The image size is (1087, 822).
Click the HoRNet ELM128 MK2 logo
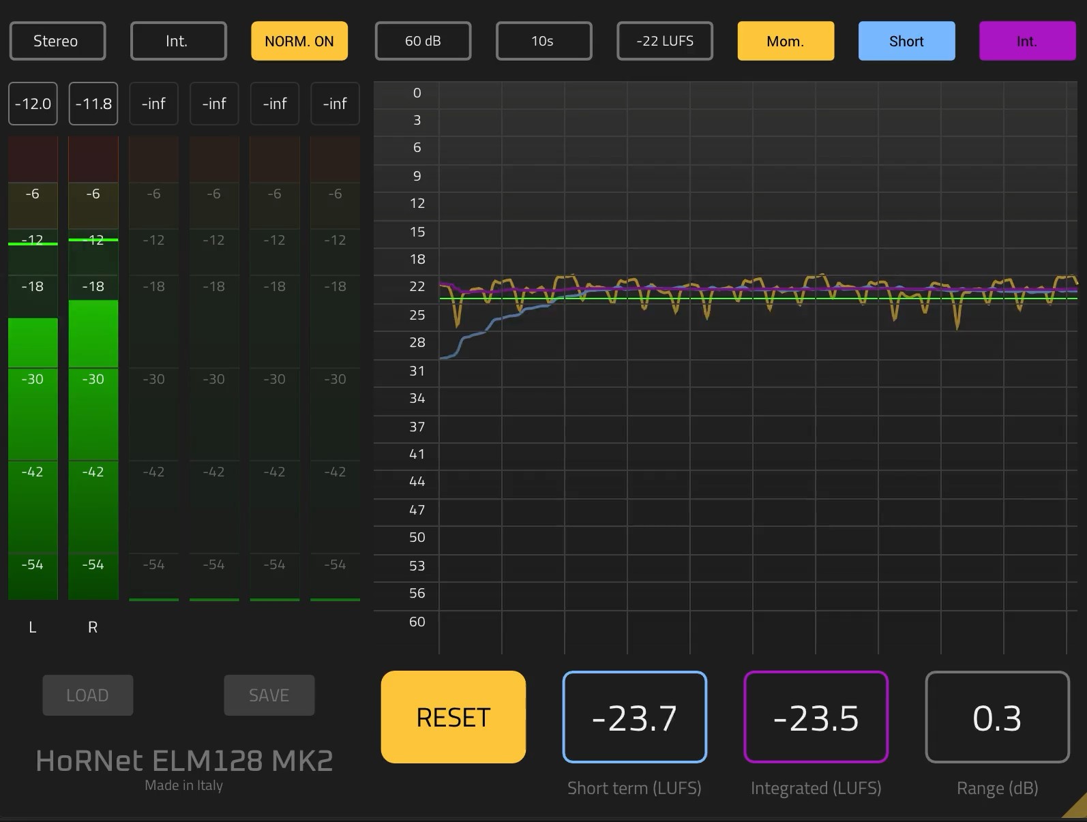pos(184,761)
